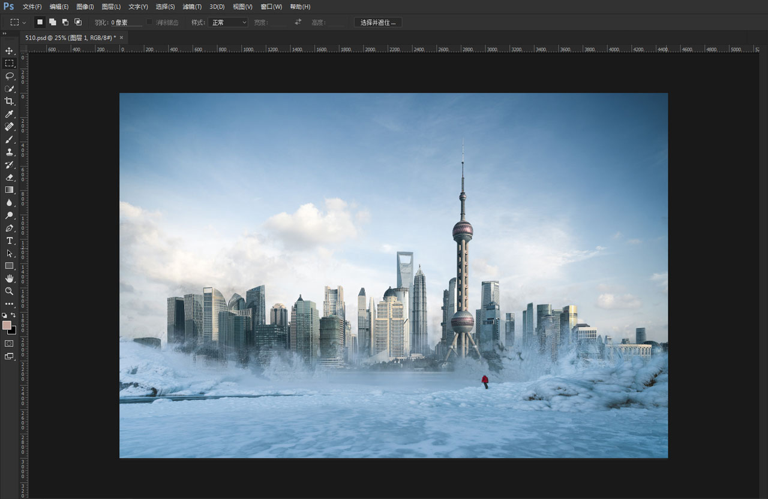Select the Eyedropper tool
Image resolution: width=768 pixels, height=499 pixels.
[9, 114]
